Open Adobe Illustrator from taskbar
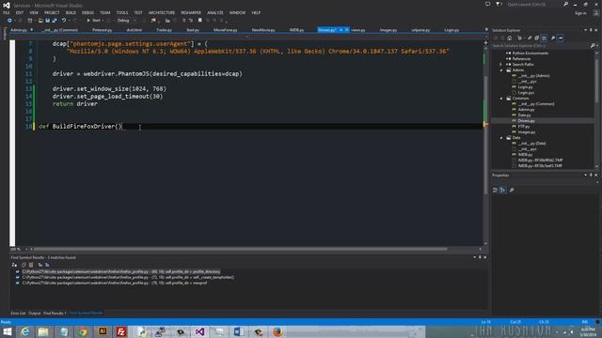The width and height of the screenshot is (602, 338). tap(103, 331)
